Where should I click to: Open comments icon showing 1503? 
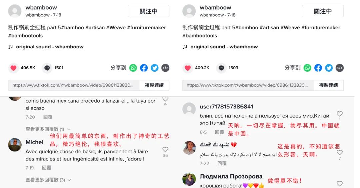221,68
